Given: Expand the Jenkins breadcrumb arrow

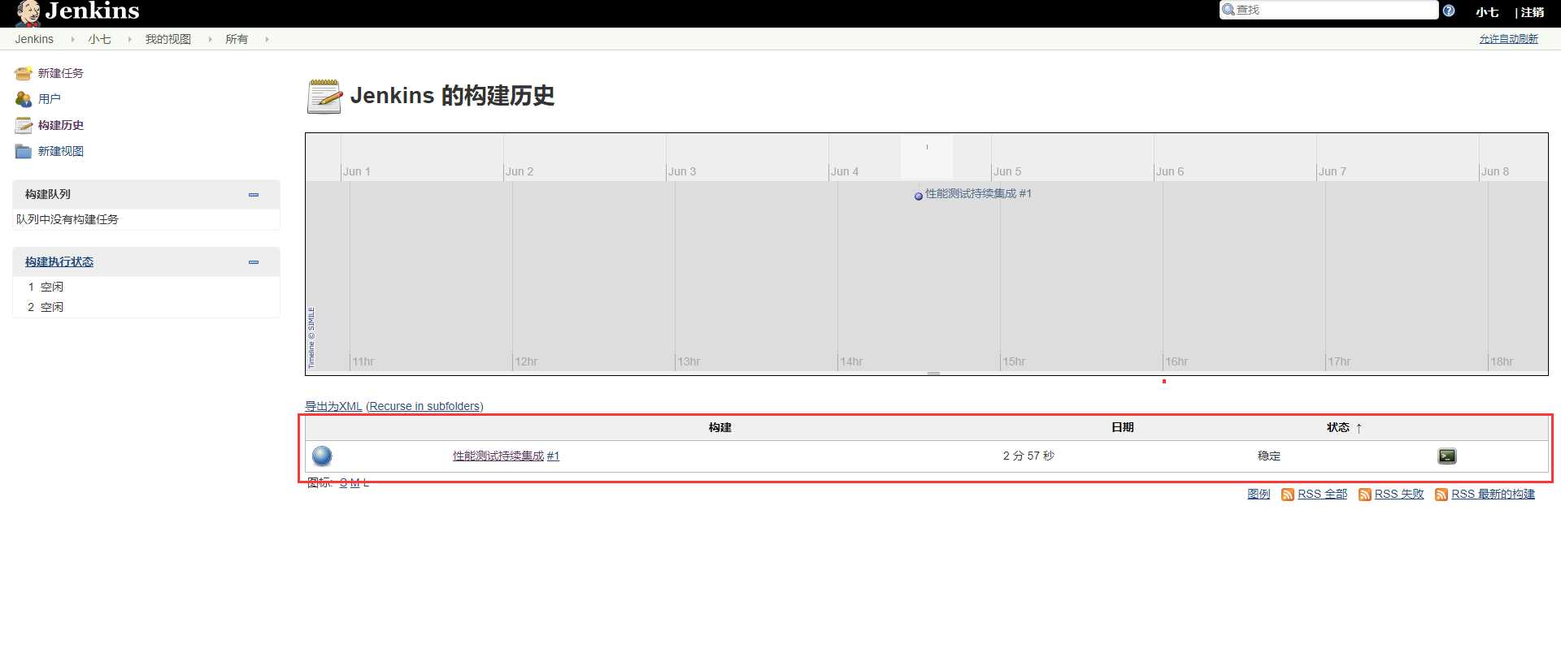Looking at the screenshot, I should click(72, 39).
